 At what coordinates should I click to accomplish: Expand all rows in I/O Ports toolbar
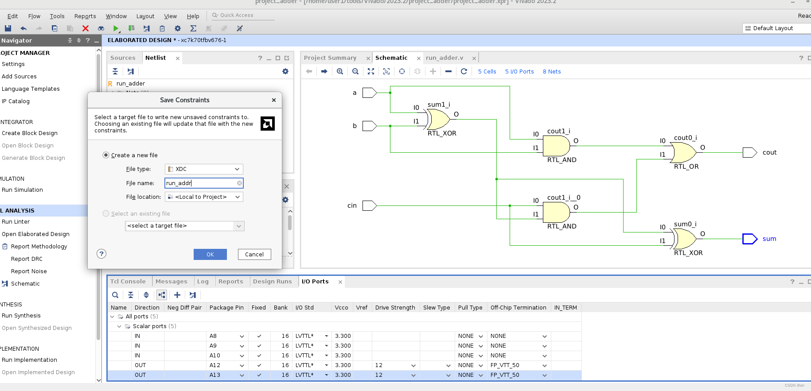(146, 295)
